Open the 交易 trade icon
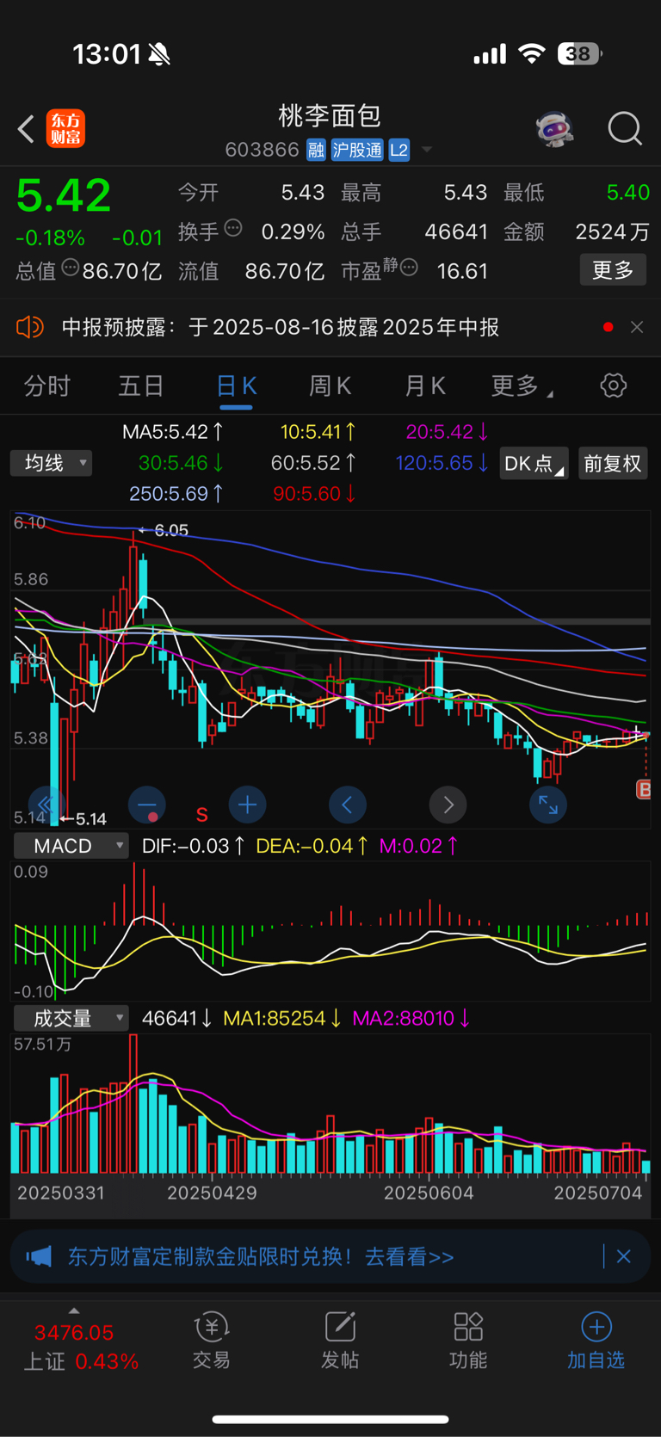 click(x=211, y=1340)
